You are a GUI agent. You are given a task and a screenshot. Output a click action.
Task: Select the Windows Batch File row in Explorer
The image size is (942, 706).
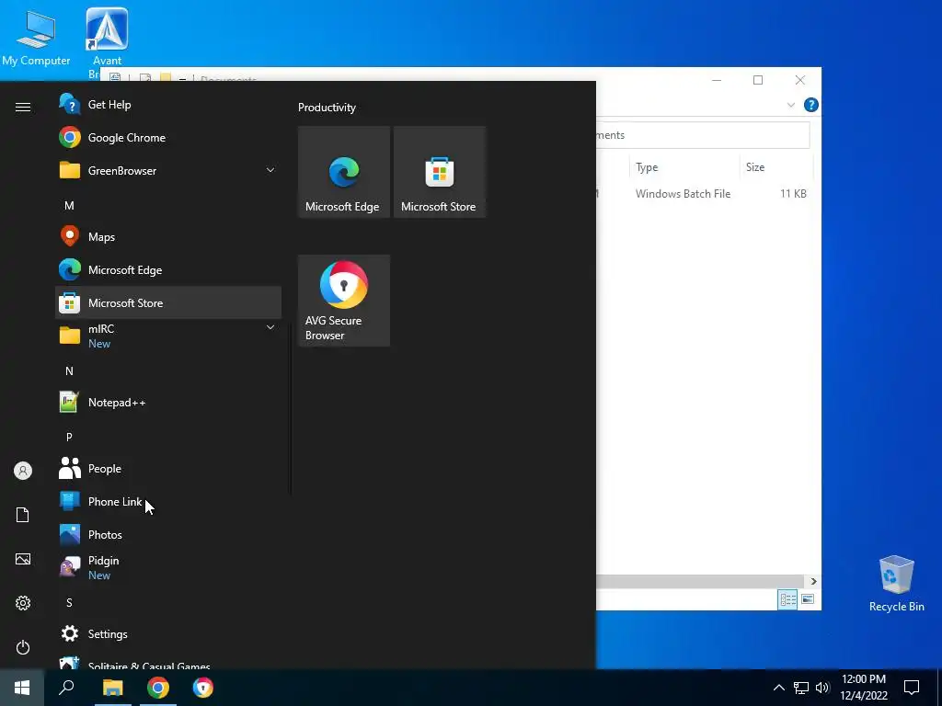[704, 194]
